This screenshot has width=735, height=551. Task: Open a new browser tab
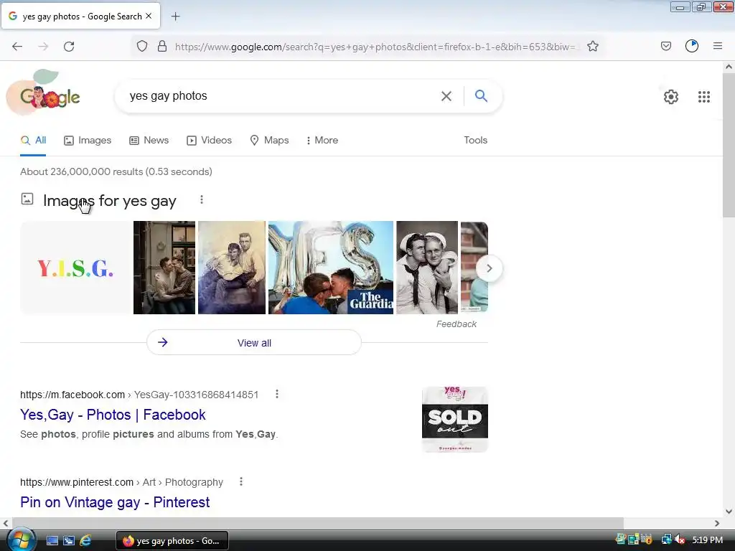click(175, 17)
